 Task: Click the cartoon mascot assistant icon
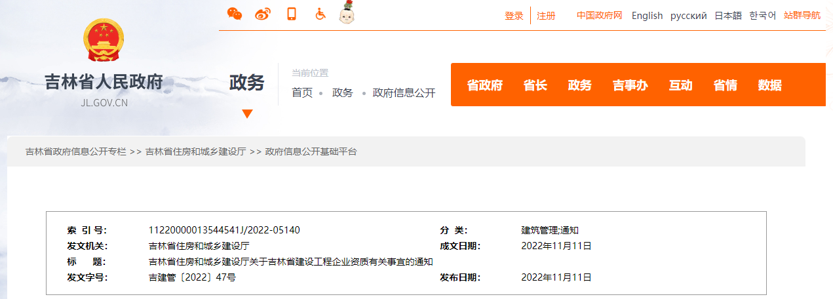coord(347,13)
